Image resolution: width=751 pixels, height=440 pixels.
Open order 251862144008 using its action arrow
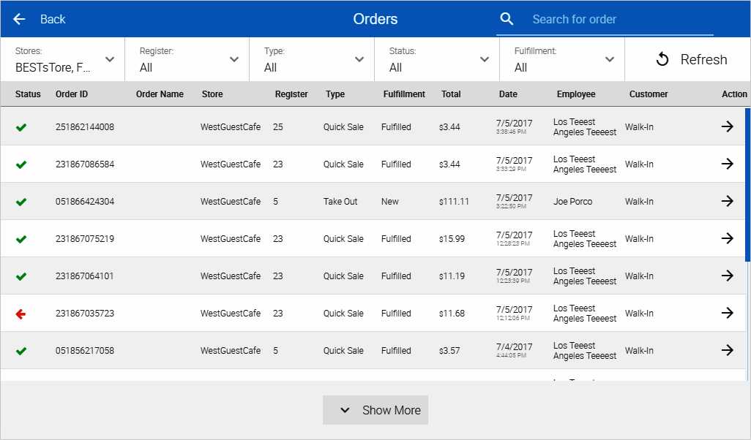tap(727, 126)
